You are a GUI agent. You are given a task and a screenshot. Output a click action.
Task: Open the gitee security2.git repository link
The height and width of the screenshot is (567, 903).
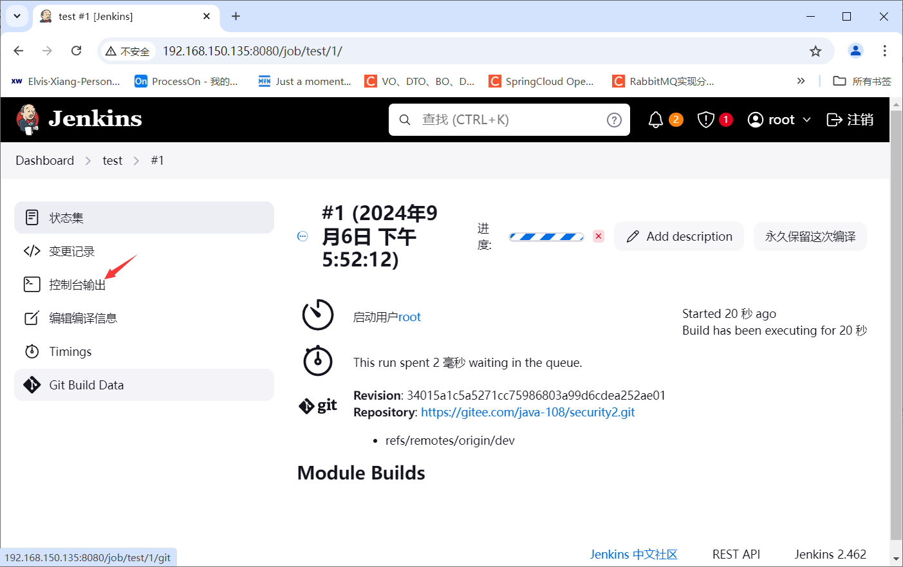click(528, 412)
